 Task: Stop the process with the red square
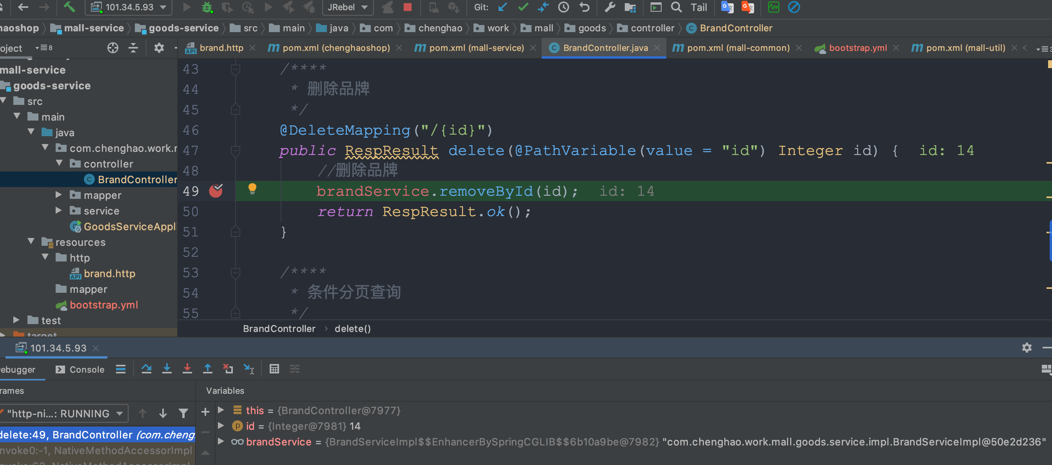(407, 7)
